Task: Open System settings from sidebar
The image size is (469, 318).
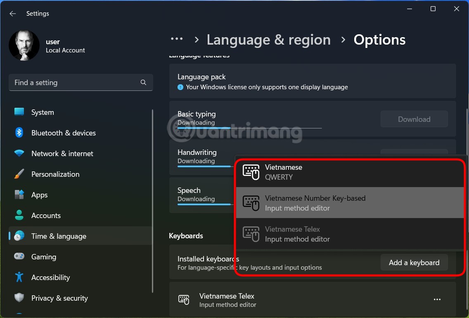Action: click(42, 112)
